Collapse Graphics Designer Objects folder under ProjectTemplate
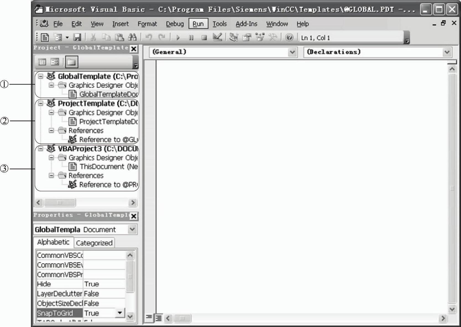The height and width of the screenshot is (327, 461). [51, 112]
